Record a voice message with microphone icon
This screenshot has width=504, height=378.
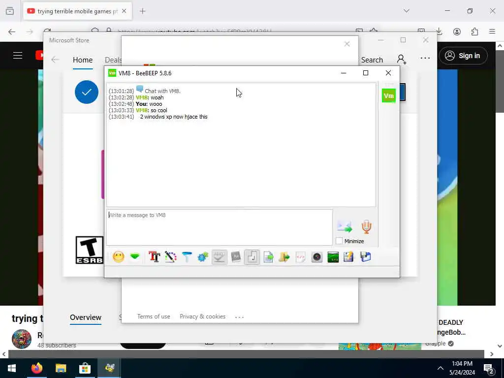(x=366, y=226)
